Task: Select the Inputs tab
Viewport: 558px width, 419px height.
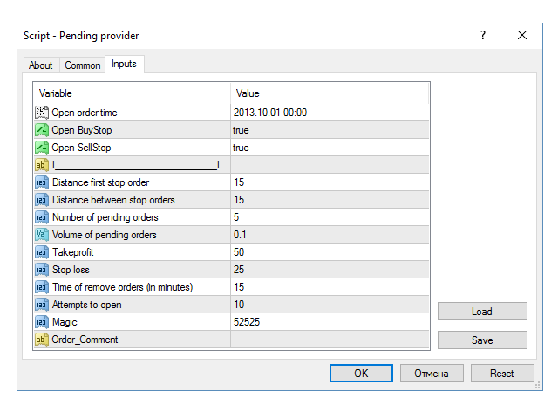Action: pos(124,64)
